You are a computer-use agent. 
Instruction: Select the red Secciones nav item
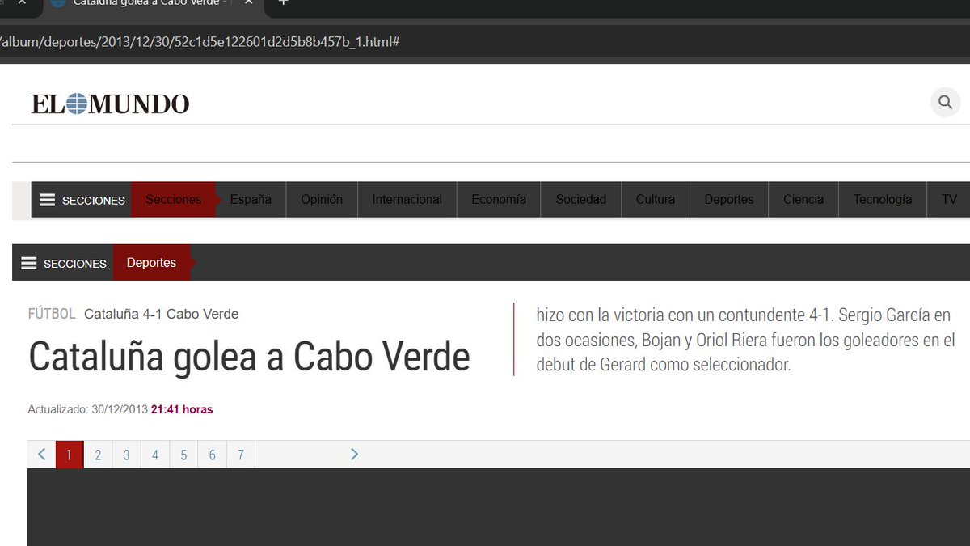[x=174, y=200]
